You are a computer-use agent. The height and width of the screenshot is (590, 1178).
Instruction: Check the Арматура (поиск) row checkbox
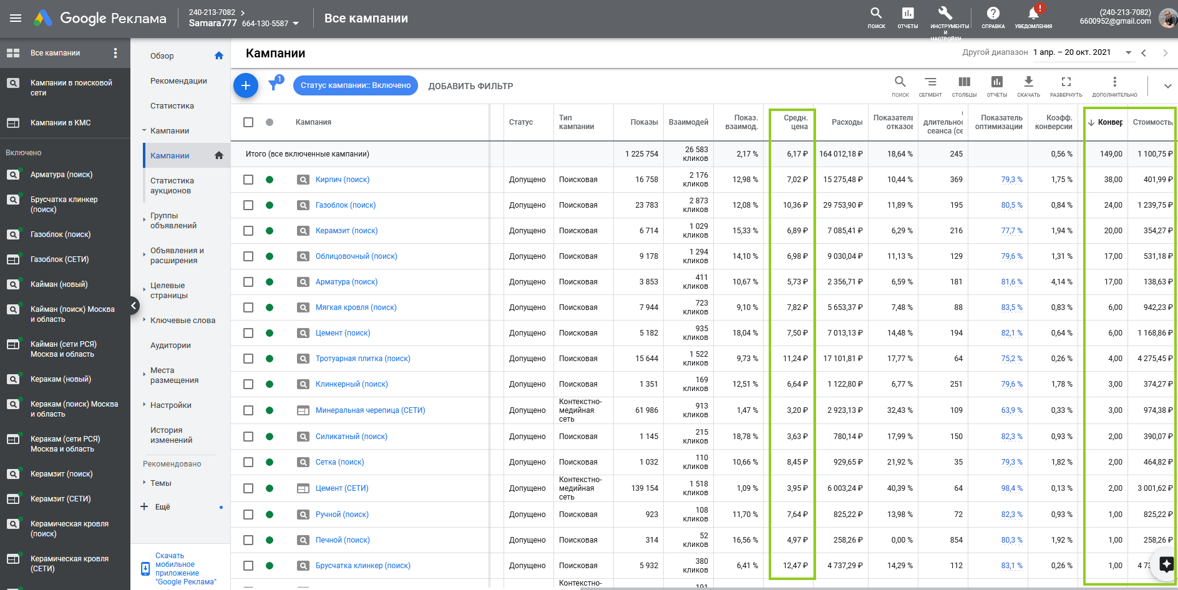[248, 282]
